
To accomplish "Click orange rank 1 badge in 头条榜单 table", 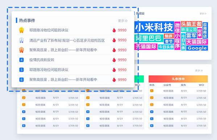I will click(152, 91).
